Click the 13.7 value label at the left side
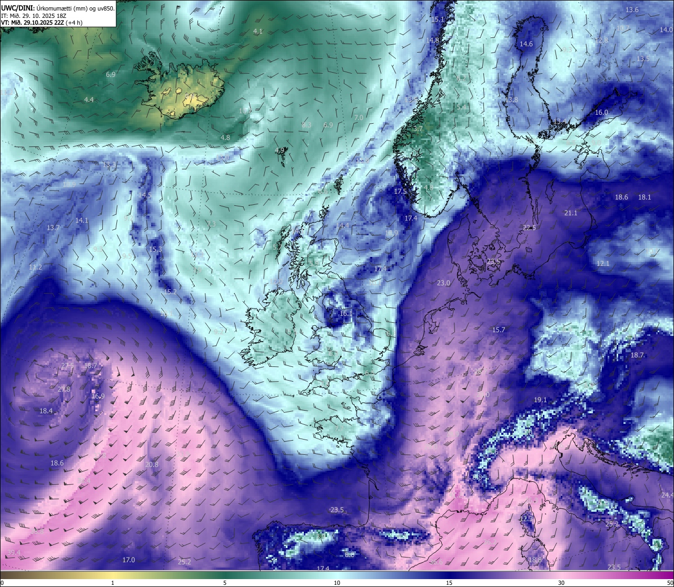Viewport: 674px width, 587px height. [53, 227]
